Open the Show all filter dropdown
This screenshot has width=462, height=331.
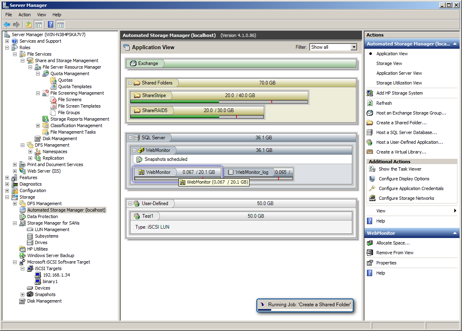tap(354, 47)
